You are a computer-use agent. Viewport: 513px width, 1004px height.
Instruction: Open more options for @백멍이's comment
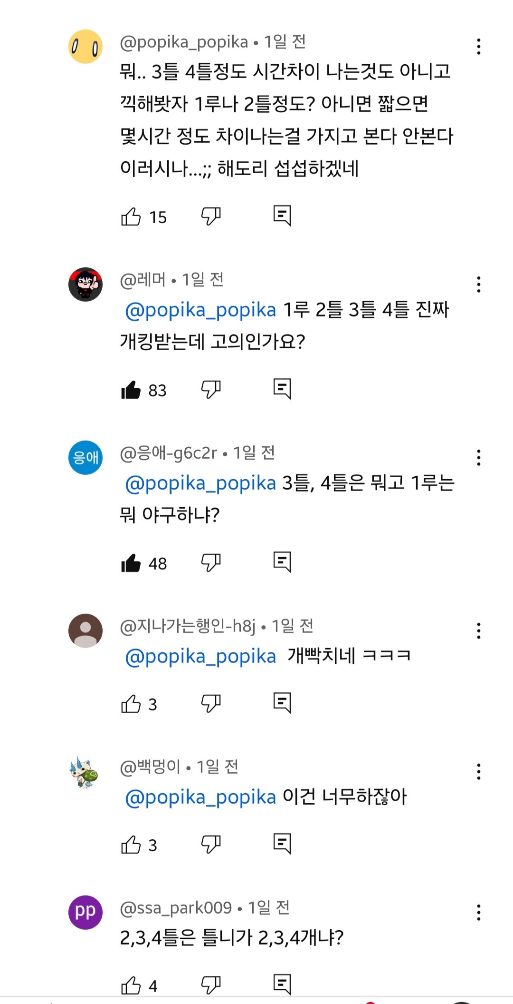478,772
